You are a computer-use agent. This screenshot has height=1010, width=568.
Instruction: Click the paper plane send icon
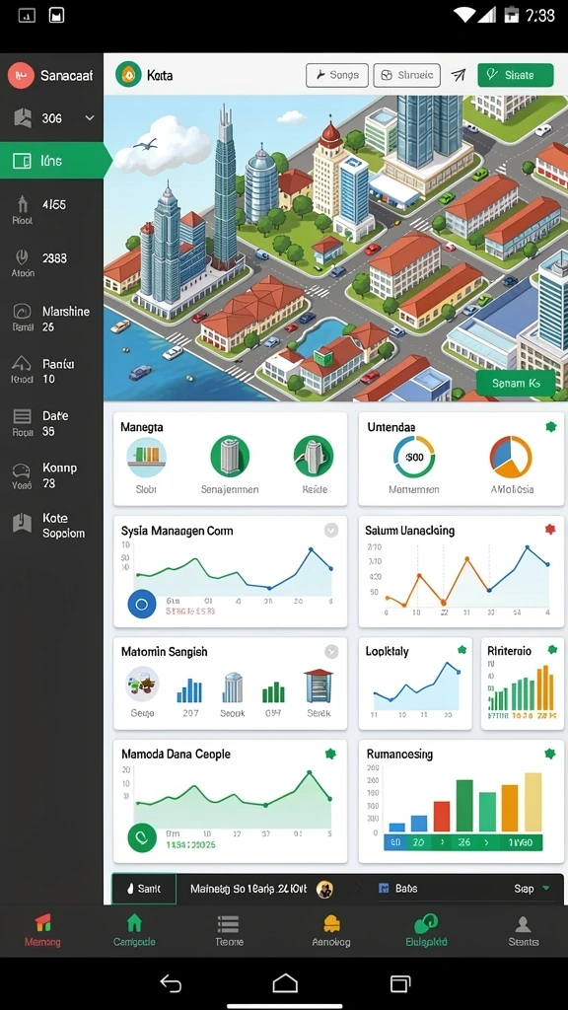click(x=459, y=75)
